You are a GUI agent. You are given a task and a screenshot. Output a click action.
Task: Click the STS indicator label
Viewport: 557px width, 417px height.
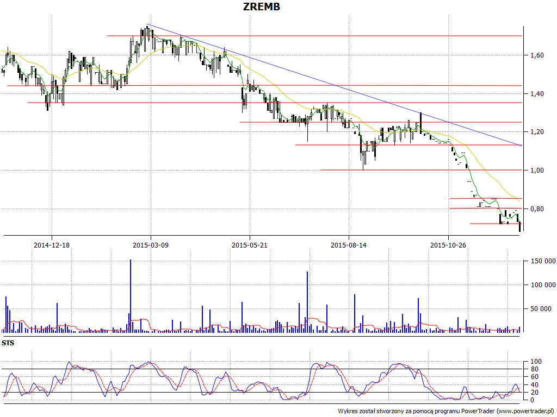pos(8,343)
